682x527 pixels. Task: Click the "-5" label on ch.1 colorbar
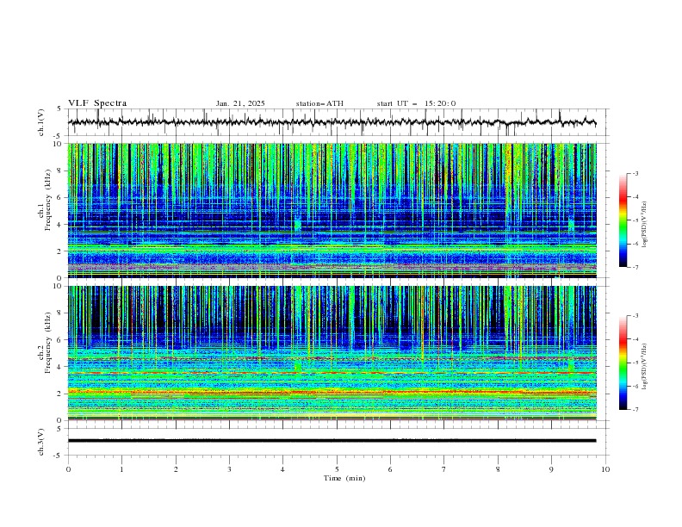[635, 220]
